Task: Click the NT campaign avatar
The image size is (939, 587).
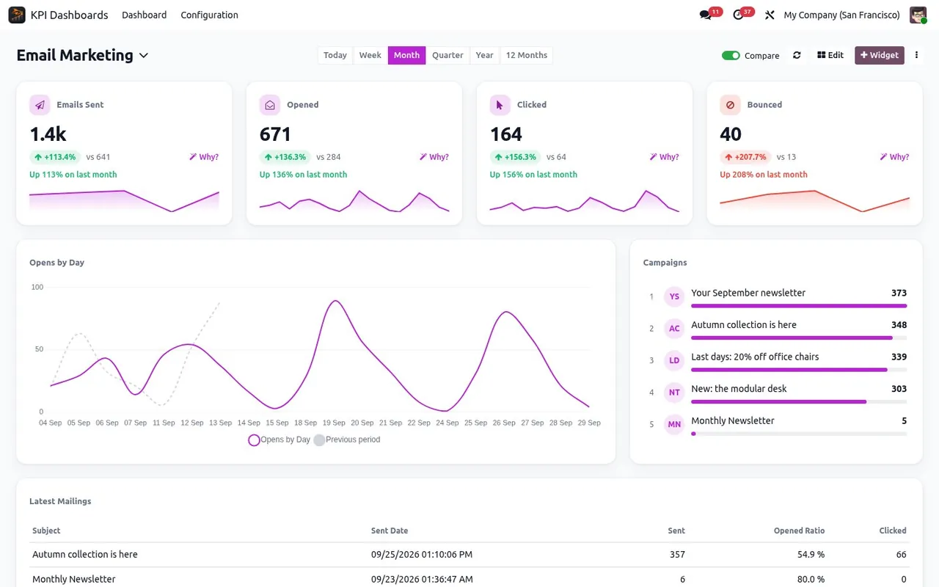Action: pos(674,393)
